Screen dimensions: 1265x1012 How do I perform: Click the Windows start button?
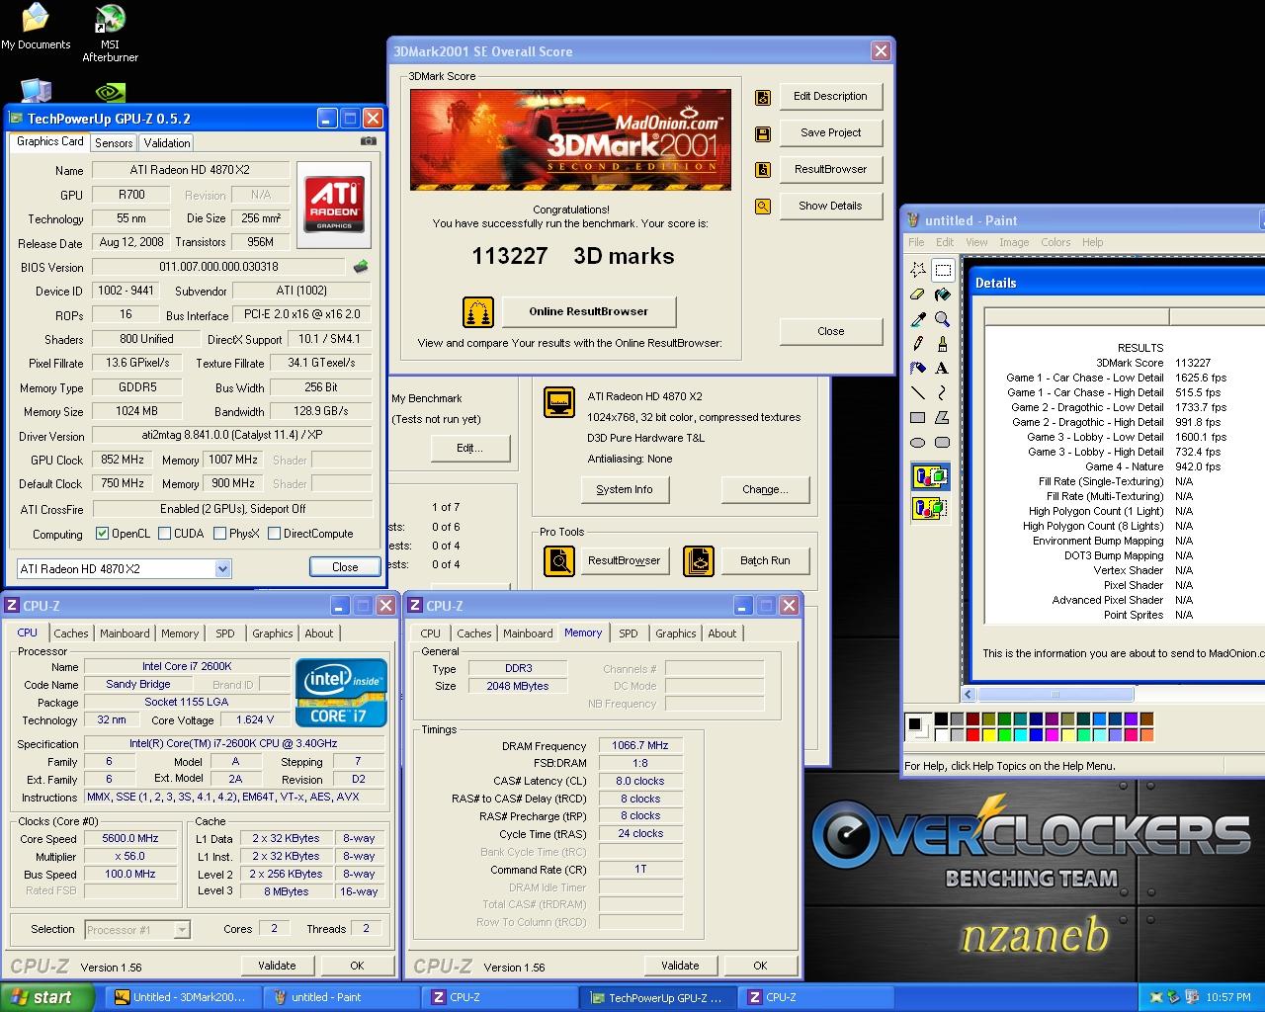(46, 997)
